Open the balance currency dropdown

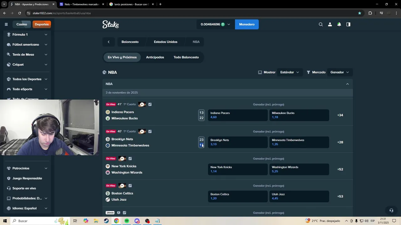click(x=216, y=24)
